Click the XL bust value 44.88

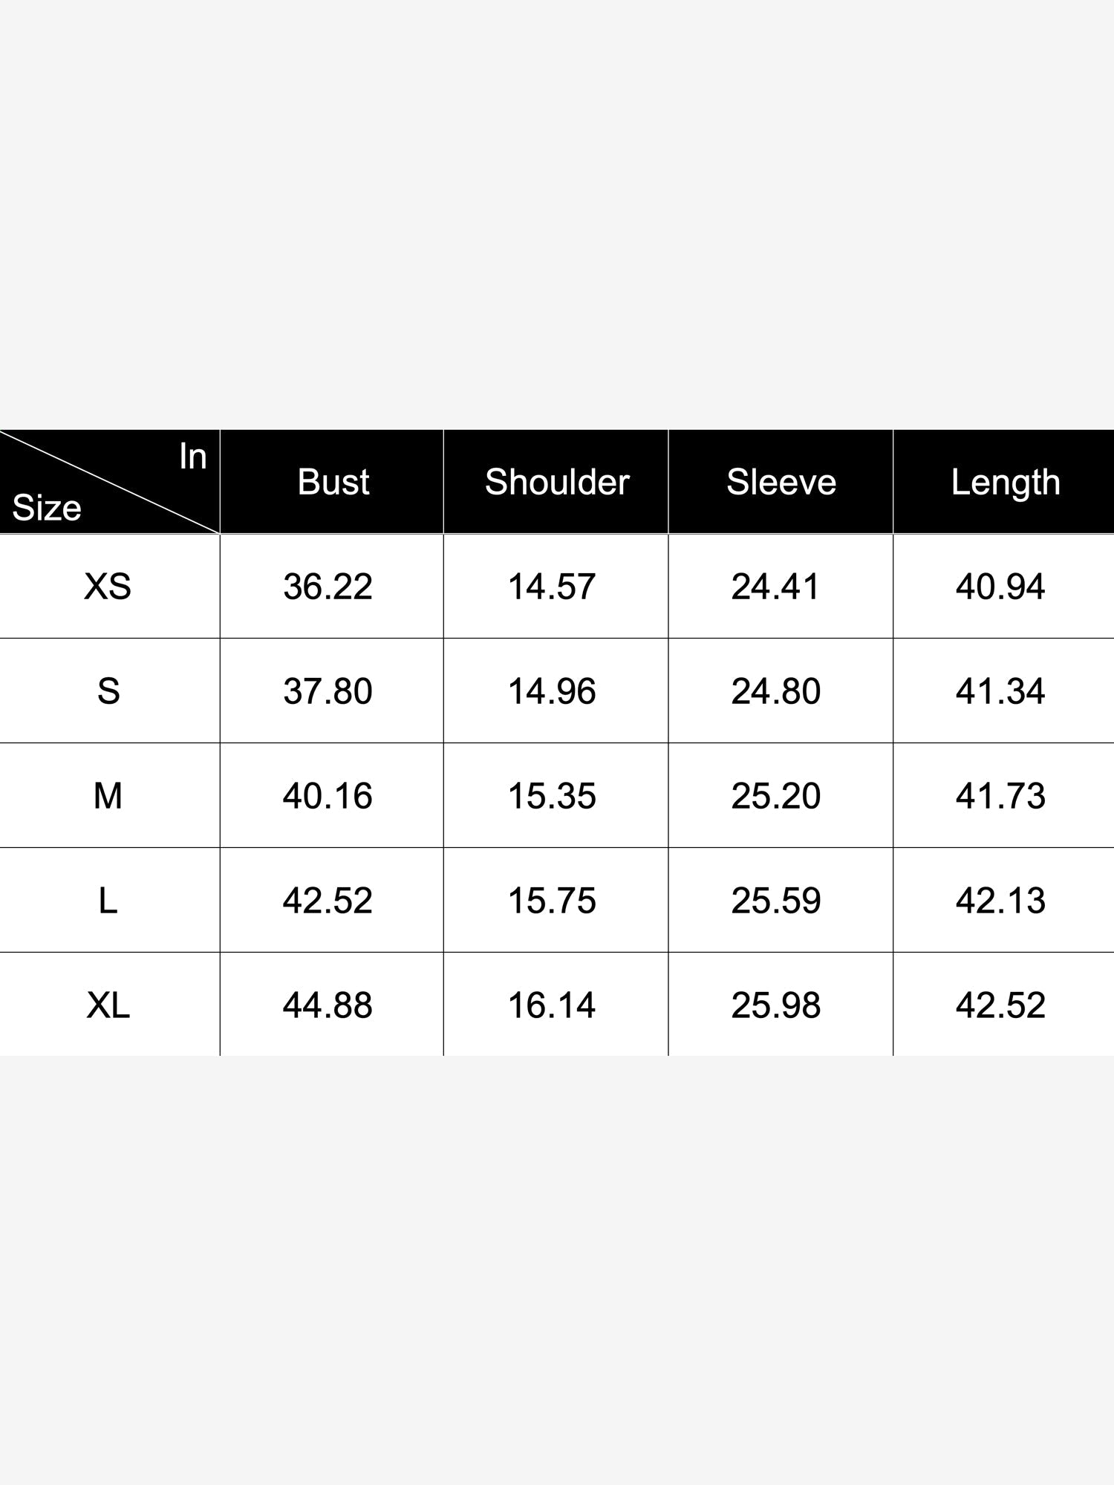tap(328, 1005)
